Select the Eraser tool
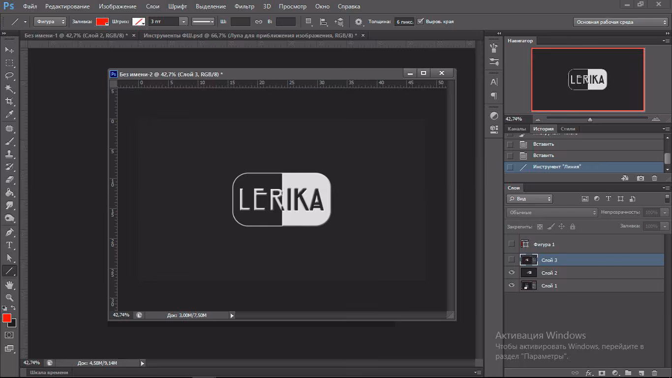672x378 pixels. point(9,180)
